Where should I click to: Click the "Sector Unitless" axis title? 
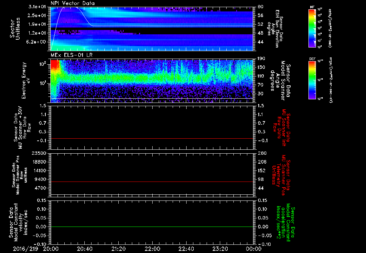15,29
